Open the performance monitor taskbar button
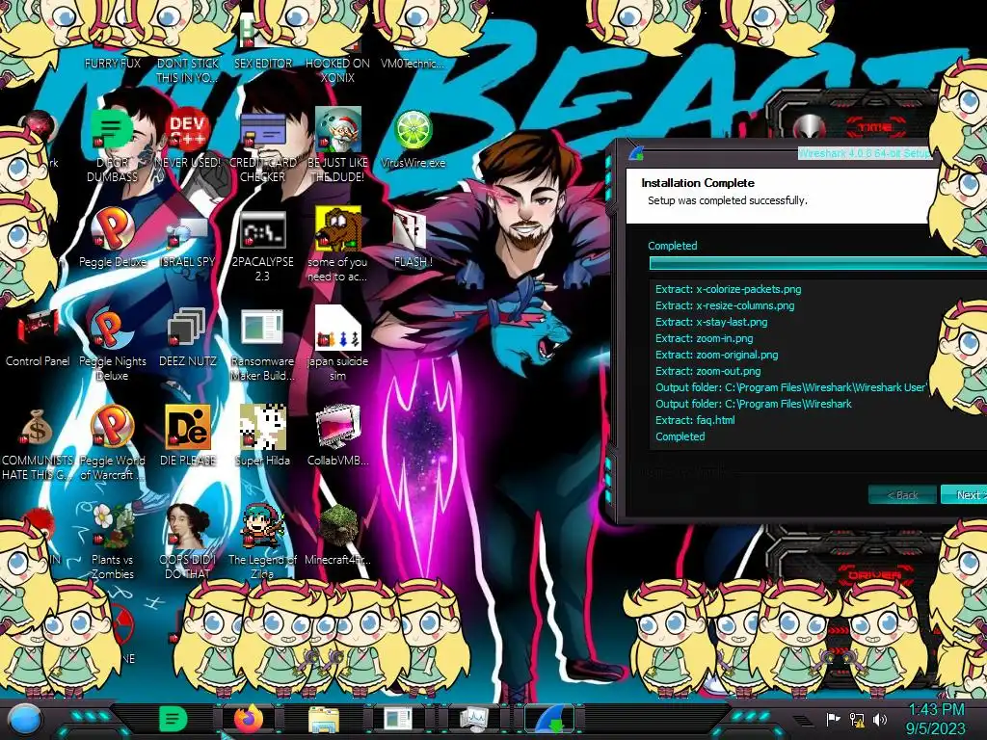The width and height of the screenshot is (987, 740). click(x=473, y=719)
